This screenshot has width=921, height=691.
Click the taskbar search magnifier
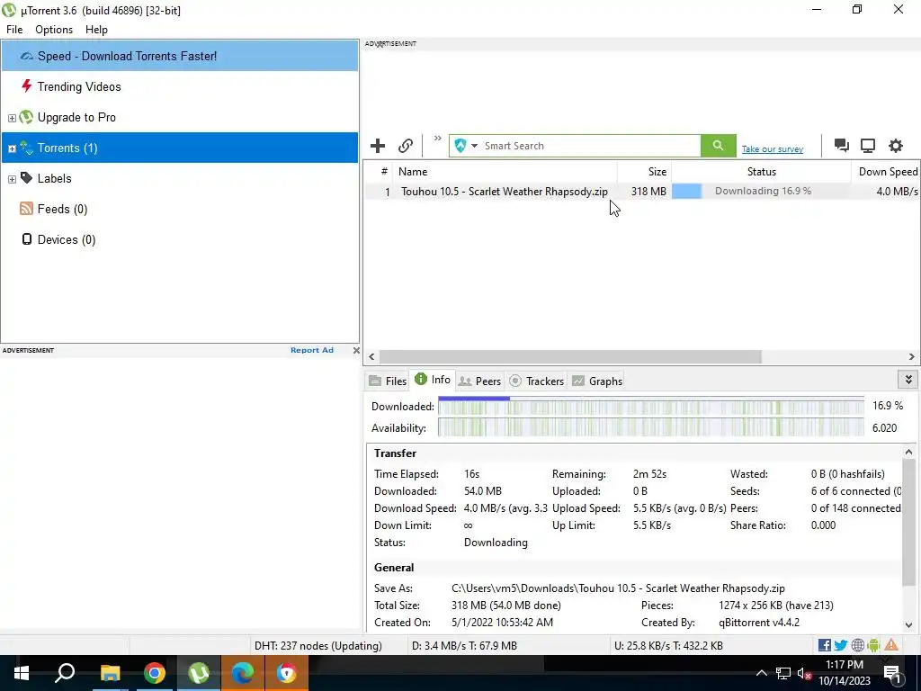pos(65,673)
